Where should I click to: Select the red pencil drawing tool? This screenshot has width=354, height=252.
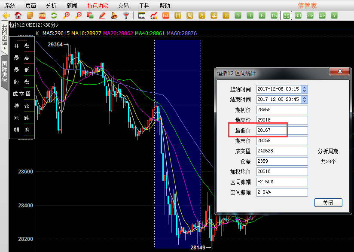pos(102,15)
